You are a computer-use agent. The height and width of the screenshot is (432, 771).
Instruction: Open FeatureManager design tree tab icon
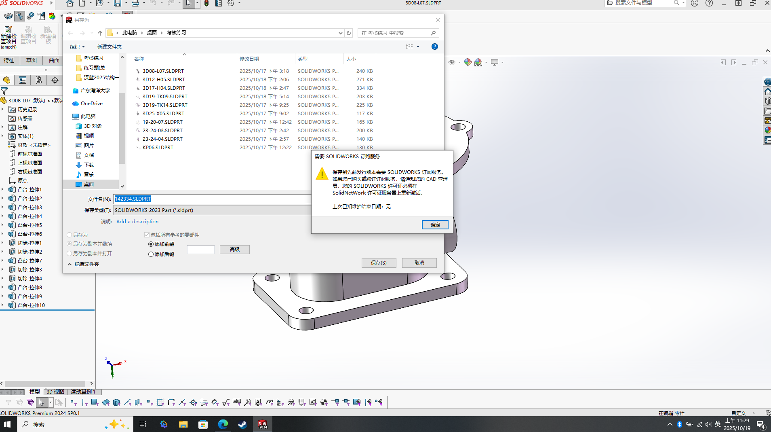[x=6, y=80]
